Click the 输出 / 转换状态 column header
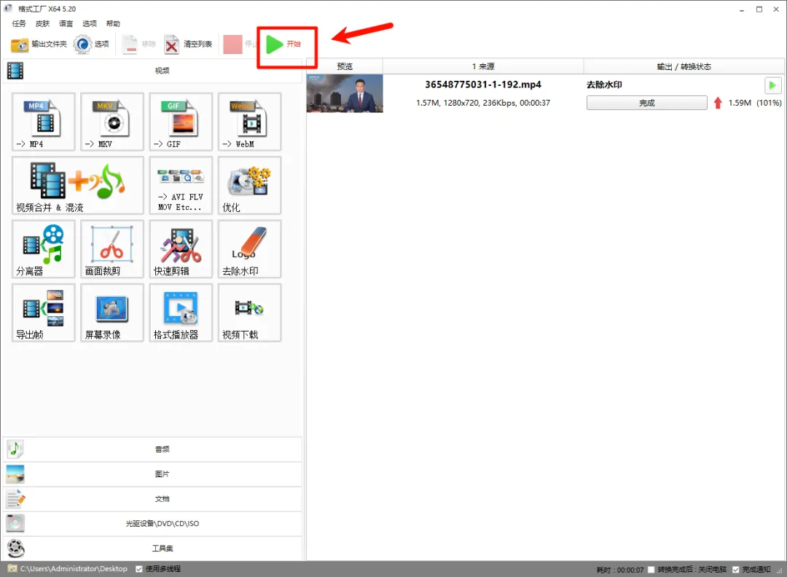 tap(684, 66)
